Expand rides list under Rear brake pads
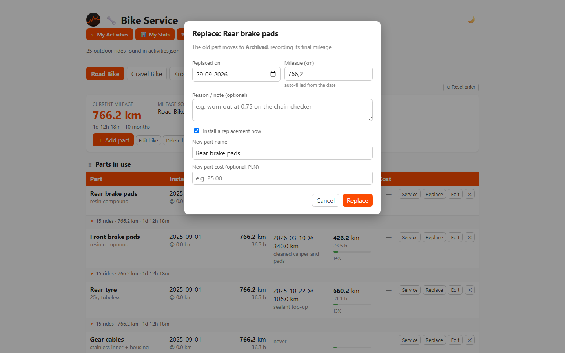The image size is (565, 353). (x=130, y=221)
